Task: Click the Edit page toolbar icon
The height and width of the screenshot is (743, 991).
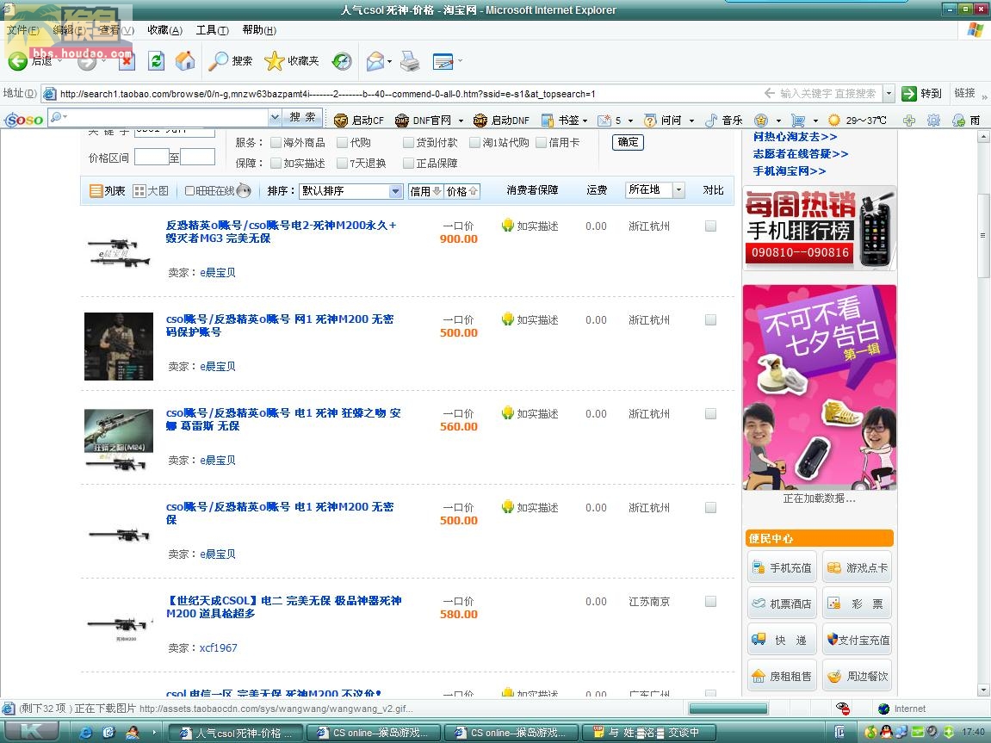Action: (443, 61)
